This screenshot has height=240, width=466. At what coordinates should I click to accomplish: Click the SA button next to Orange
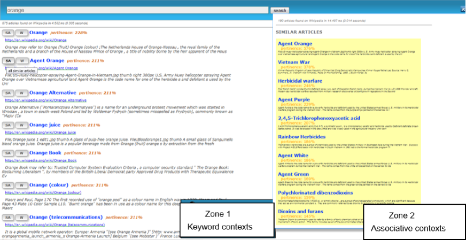coord(8,33)
